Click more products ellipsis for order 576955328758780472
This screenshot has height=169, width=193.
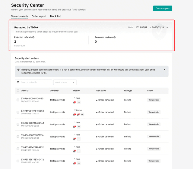(79, 163)
